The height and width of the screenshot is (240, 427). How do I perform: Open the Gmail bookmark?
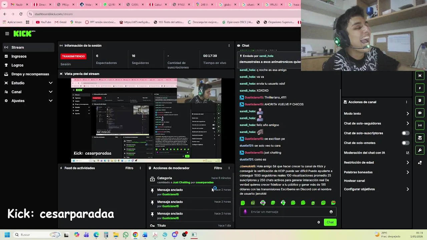tap(60, 22)
